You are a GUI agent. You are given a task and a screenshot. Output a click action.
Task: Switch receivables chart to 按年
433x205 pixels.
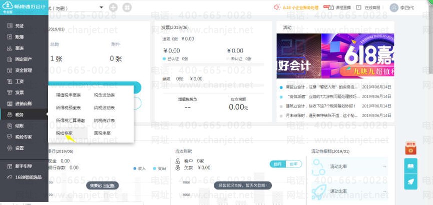click(x=293, y=164)
